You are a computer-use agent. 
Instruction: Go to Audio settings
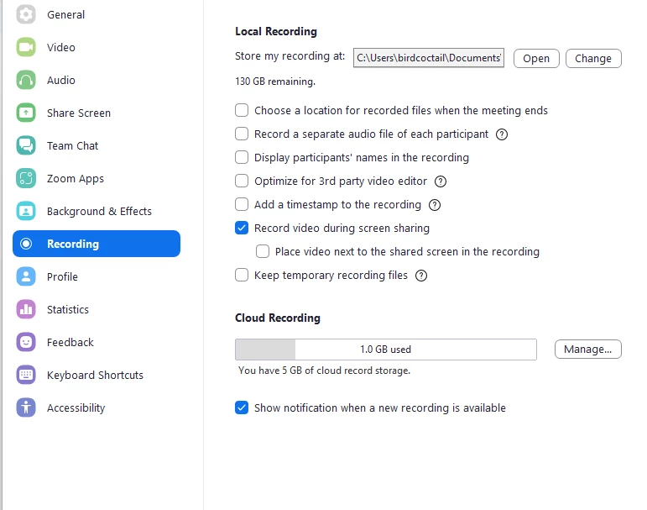[x=97, y=80]
